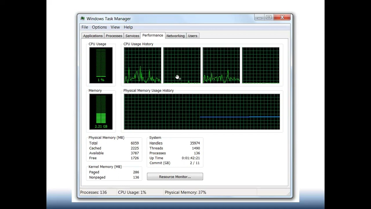
Task: Click the Windows Task Manager title text
Action: 109,19
